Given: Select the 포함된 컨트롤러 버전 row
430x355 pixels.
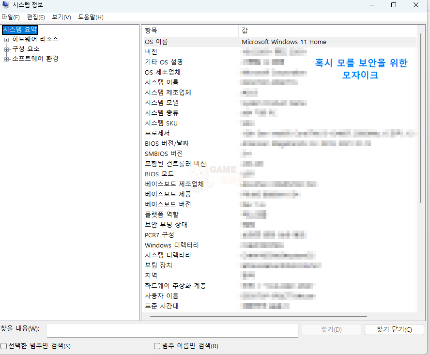Looking at the screenshot, I should 280,164.
